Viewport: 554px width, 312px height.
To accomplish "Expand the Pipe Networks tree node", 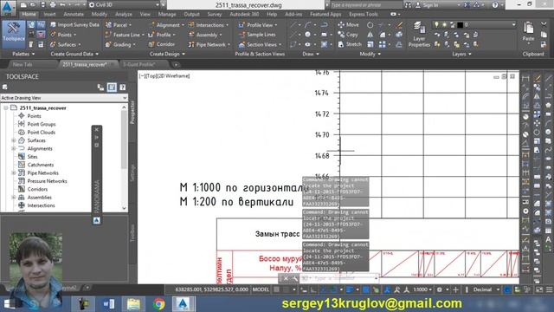I will click(14, 173).
